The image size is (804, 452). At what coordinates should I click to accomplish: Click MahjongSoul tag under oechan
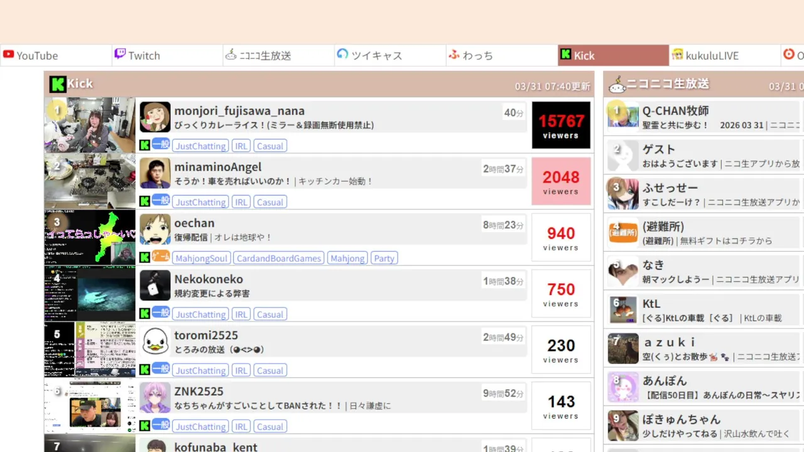(x=201, y=259)
